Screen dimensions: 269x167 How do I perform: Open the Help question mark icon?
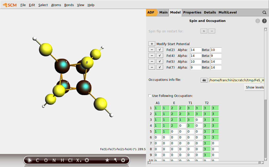tap(264, 21)
